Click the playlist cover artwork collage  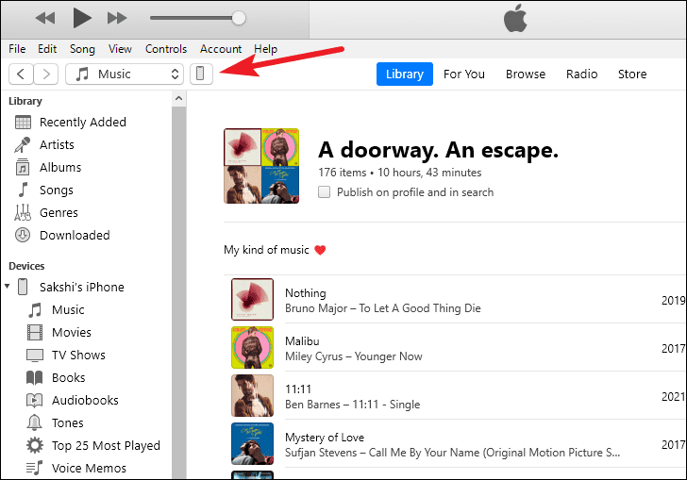coord(261,166)
